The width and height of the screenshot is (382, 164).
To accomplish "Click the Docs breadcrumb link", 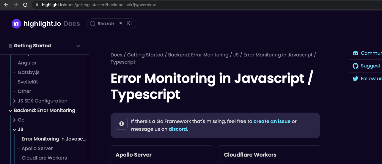I will click(x=116, y=55).
